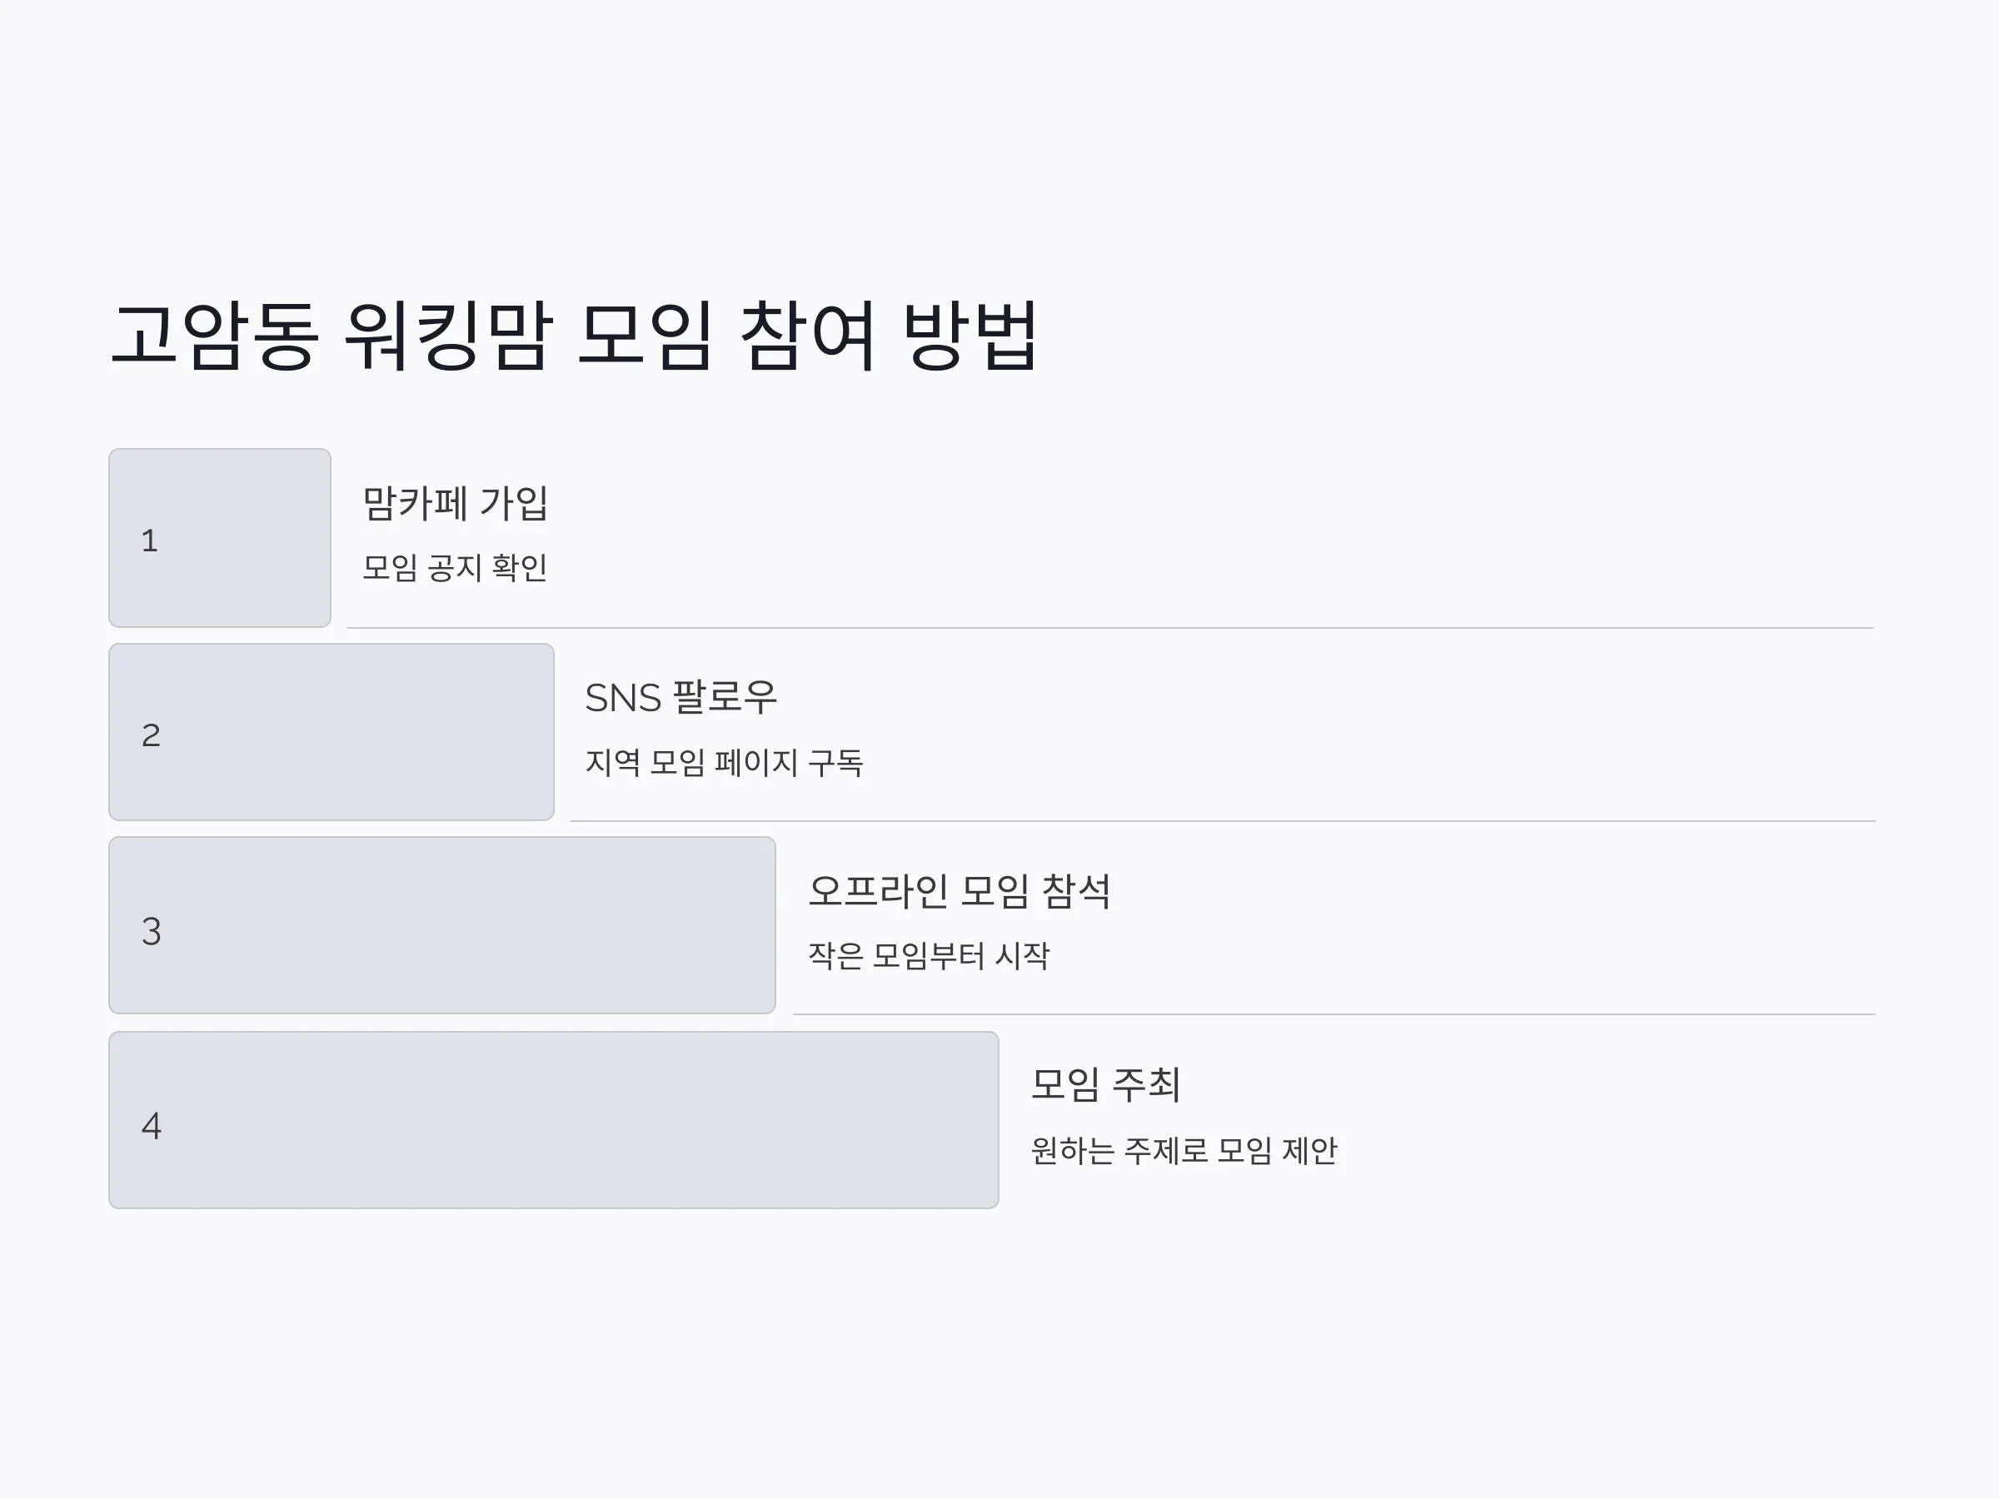Click the 원하는 주제로 모임 제안 text
This screenshot has height=1499, width=1999.
pyautogui.click(x=1184, y=1151)
